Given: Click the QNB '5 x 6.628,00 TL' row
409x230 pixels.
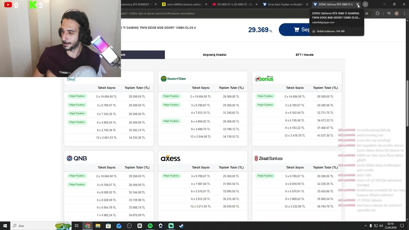Looking at the screenshot, I should (x=109, y=200).
